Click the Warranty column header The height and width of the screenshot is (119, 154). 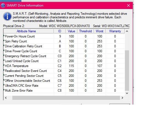click(x=115, y=31)
